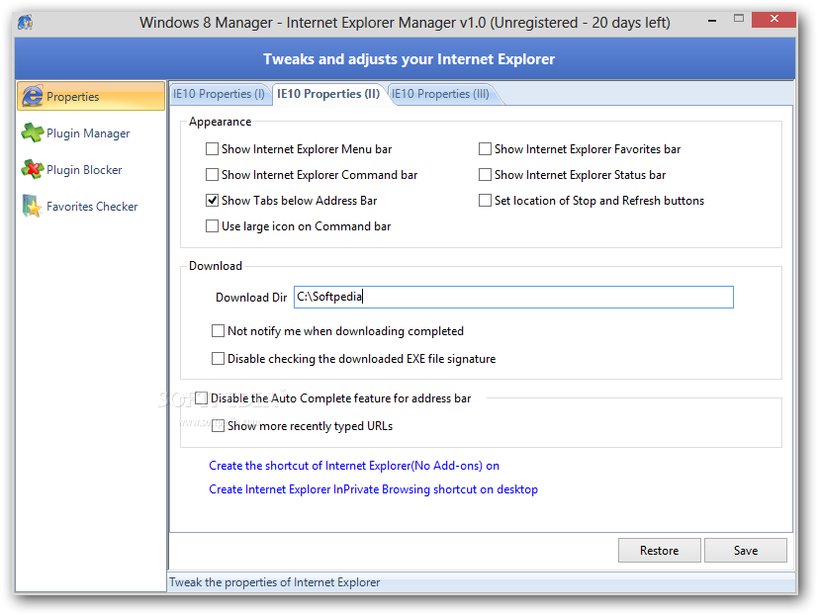
Task: Click the Download Dir label
Action: tap(251, 298)
